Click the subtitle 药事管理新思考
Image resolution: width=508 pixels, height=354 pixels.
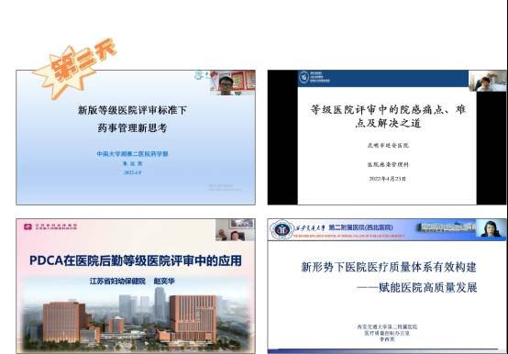tap(132, 127)
